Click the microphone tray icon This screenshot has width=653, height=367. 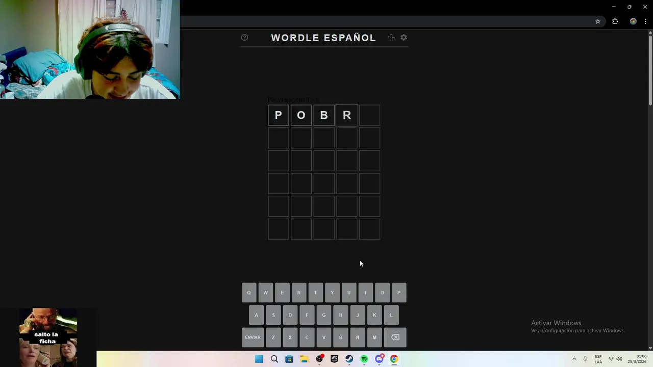pos(585,359)
